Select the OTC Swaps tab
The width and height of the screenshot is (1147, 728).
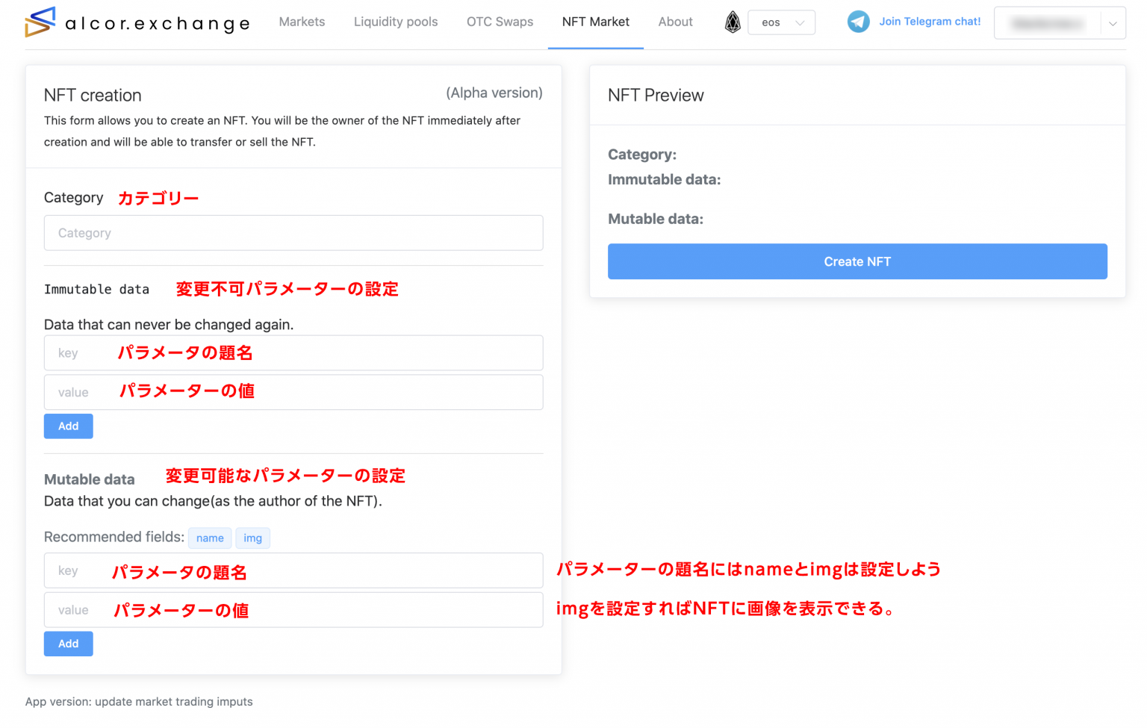coord(500,22)
